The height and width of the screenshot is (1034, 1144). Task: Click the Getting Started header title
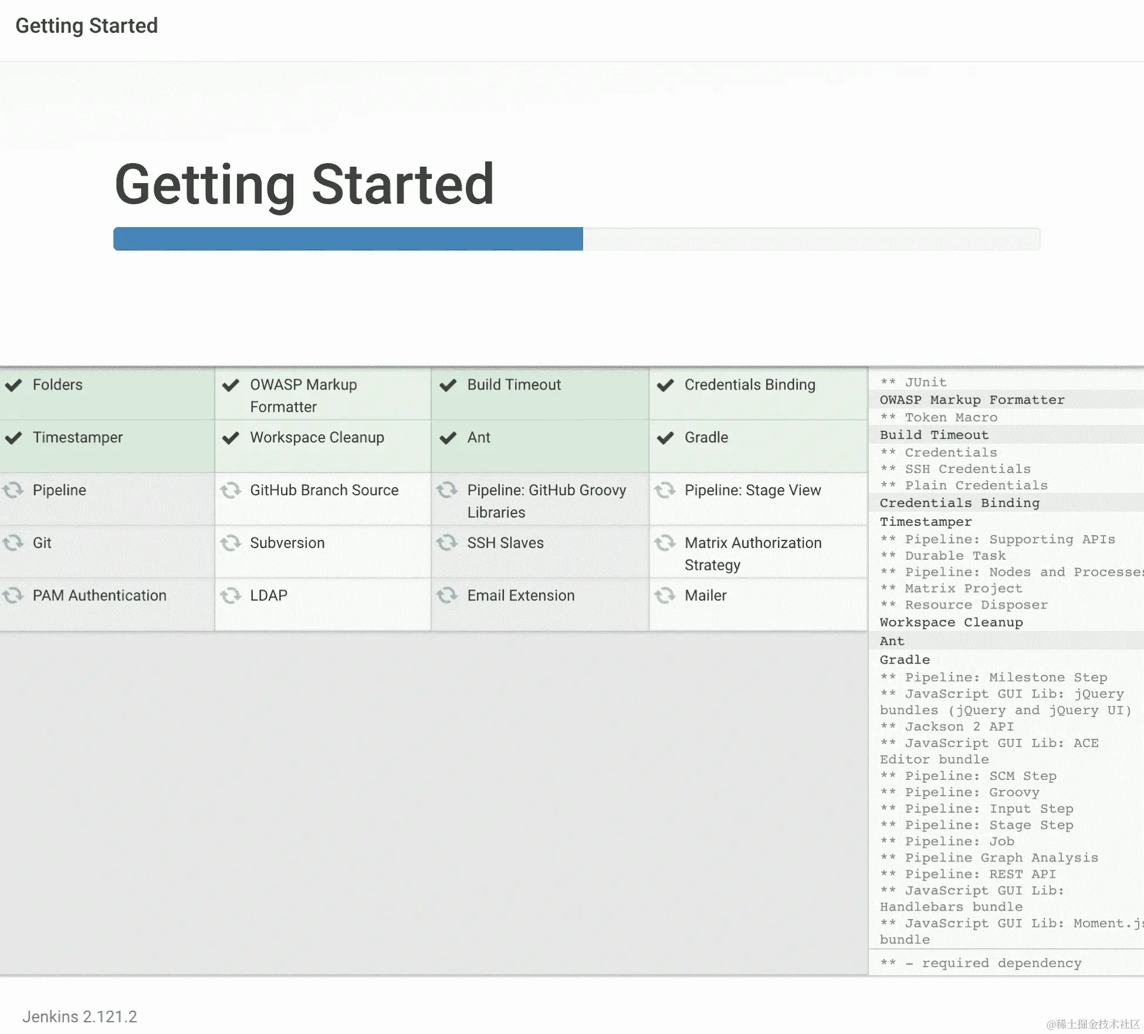tap(87, 26)
